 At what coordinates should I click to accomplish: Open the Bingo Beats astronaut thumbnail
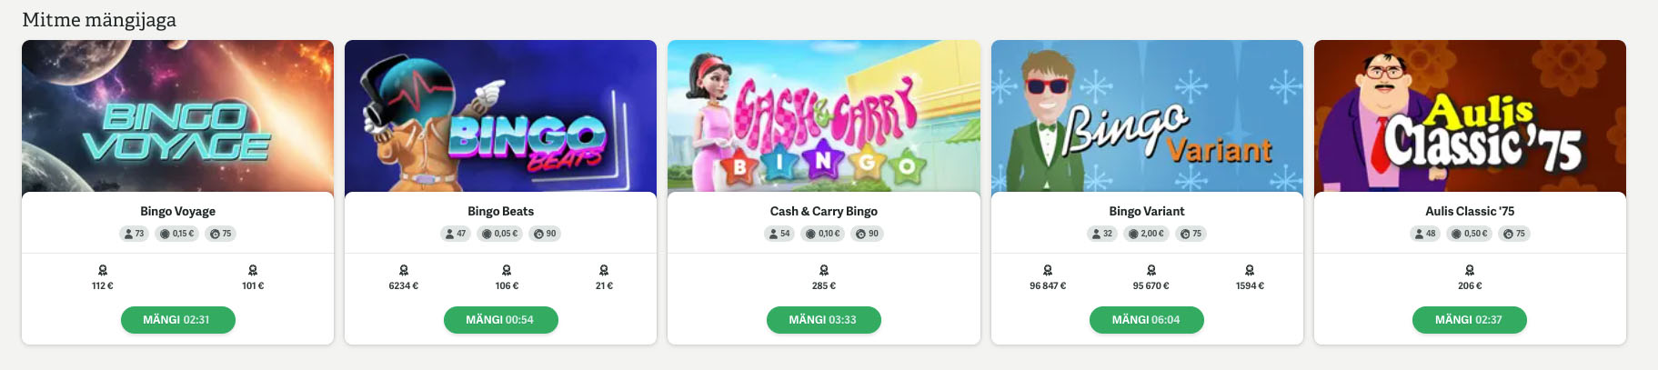[x=501, y=116]
